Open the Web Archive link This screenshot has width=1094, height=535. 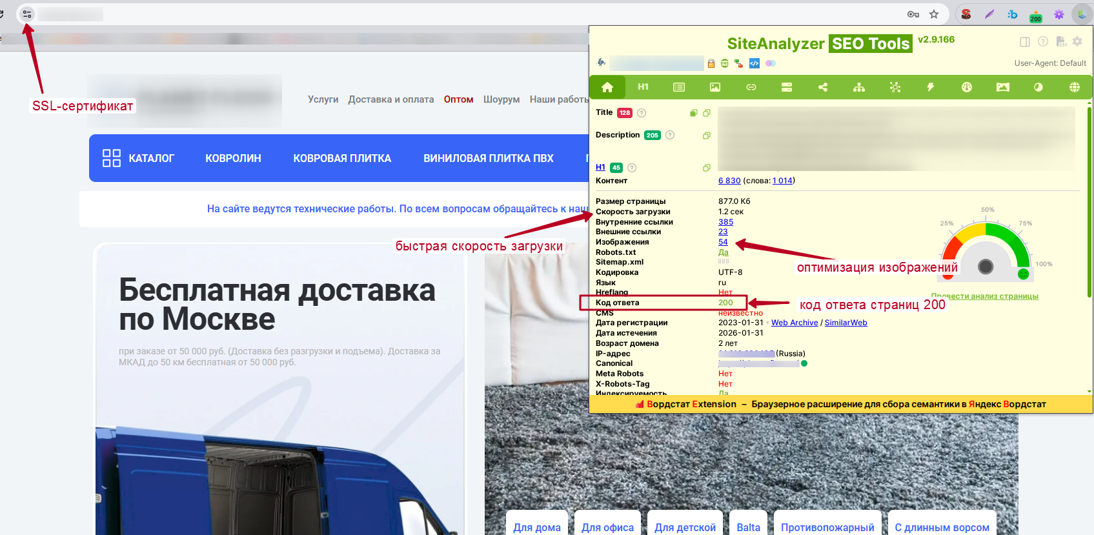[795, 323]
